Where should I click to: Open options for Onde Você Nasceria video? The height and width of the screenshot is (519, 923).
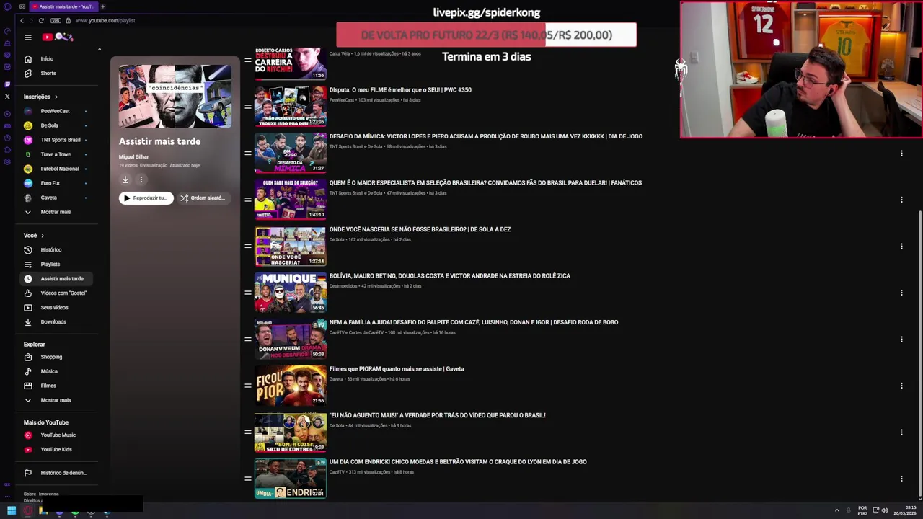(x=901, y=246)
